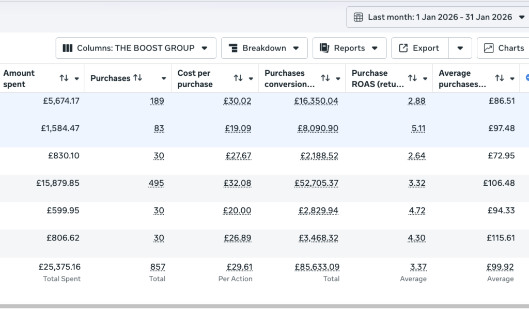Viewport: 529px width, 309px height.
Task: Sort by Cost per purchase arrows
Action: (x=238, y=78)
